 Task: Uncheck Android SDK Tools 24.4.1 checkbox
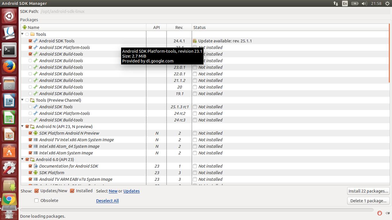30,41
